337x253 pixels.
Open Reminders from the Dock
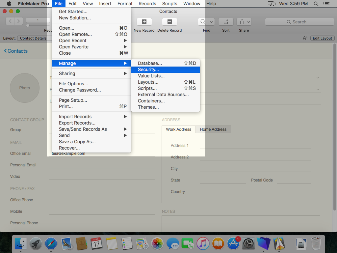[127, 244]
